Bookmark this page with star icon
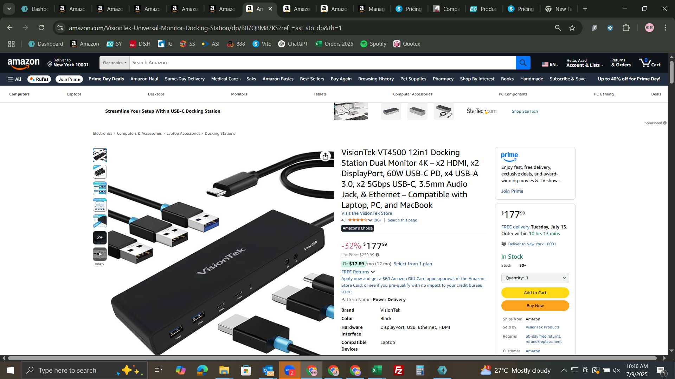The width and height of the screenshot is (675, 379). [572, 28]
